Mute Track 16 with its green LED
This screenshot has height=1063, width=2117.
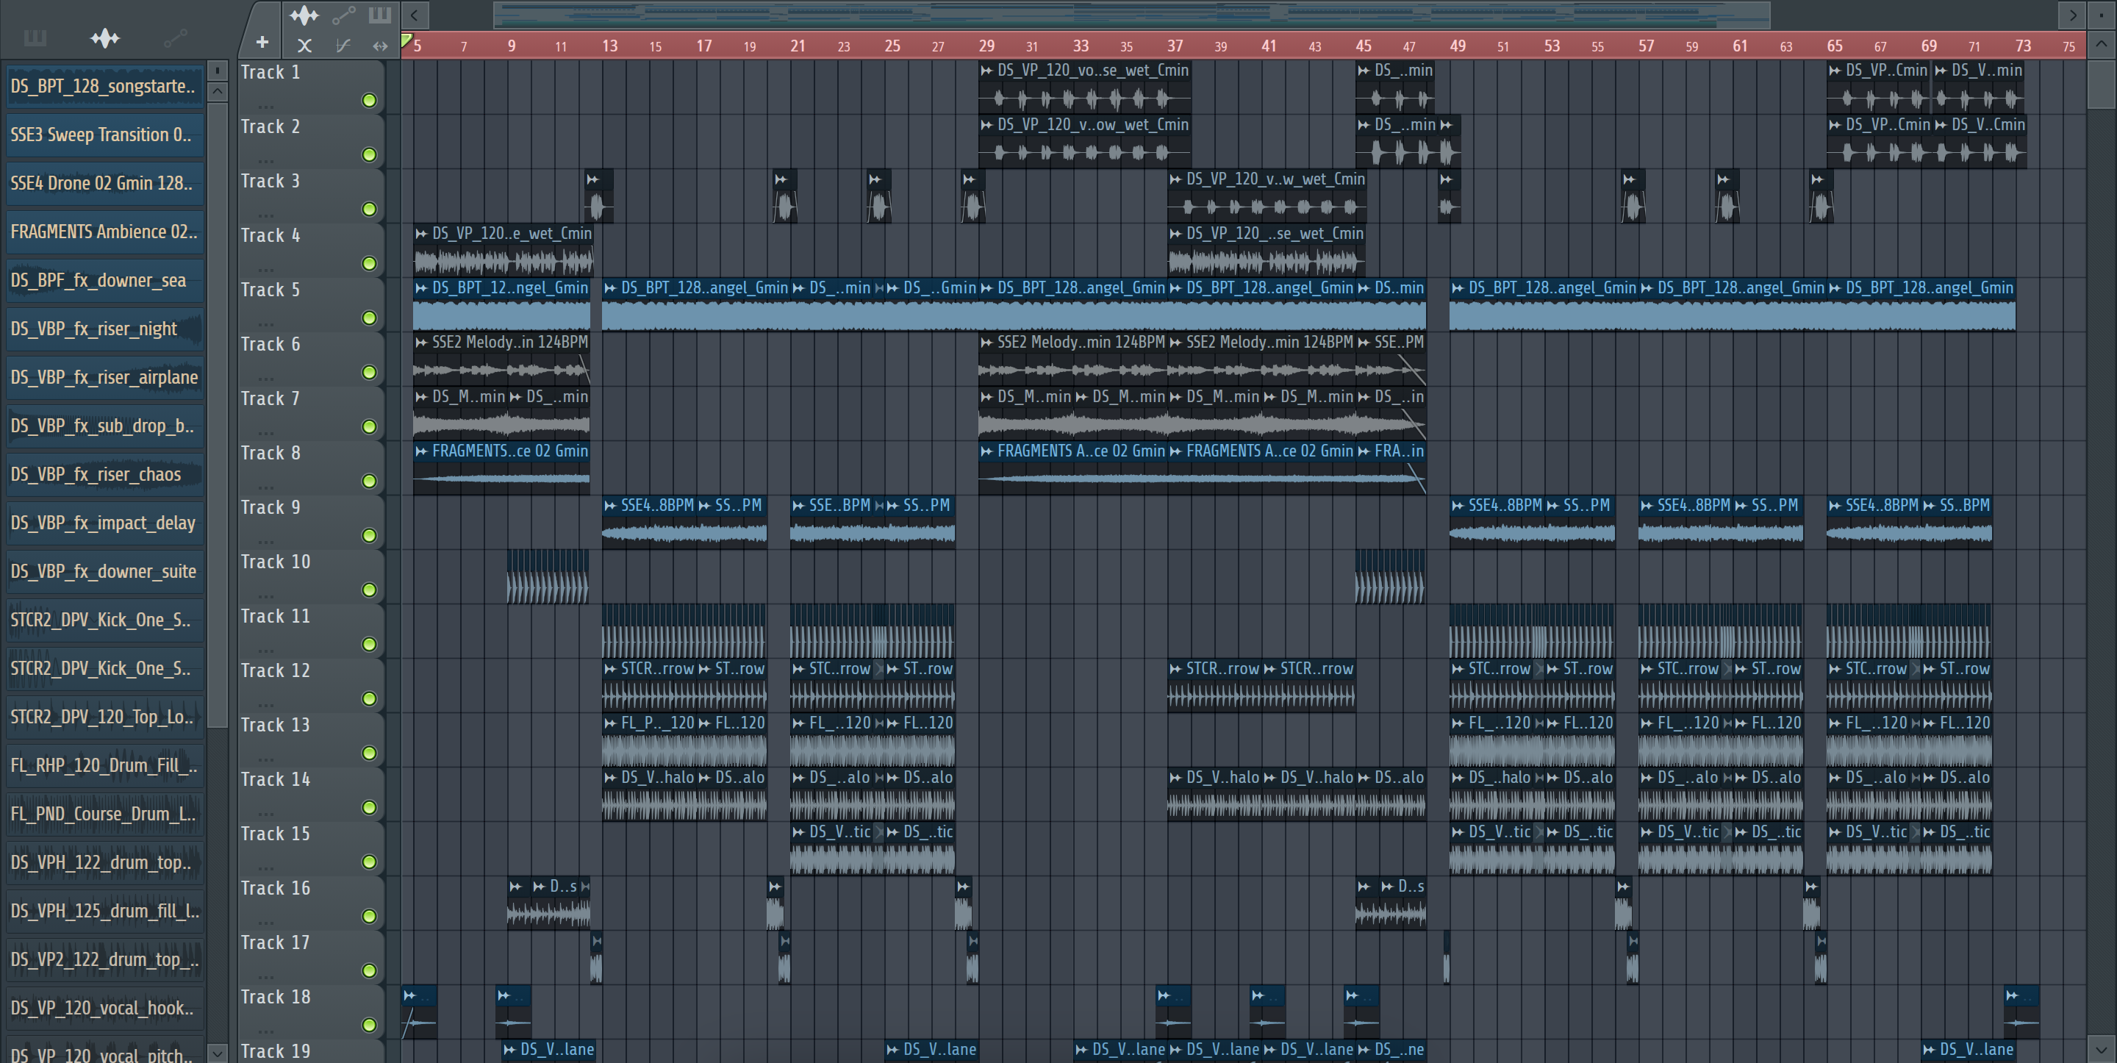tap(370, 916)
